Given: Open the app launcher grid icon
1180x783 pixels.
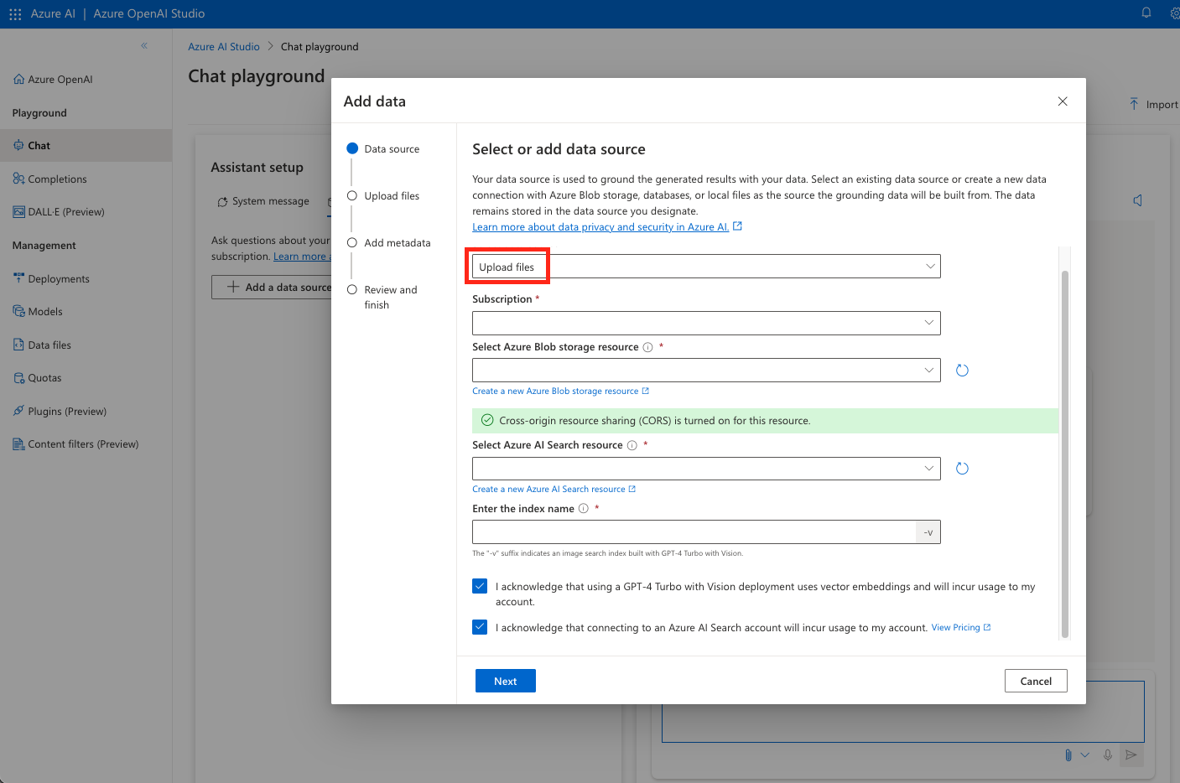Looking at the screenshot, I should (x=15, y=14).
